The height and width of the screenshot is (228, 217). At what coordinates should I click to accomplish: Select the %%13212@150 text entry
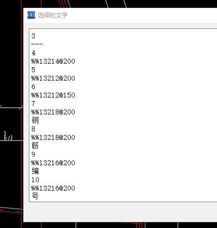(53, 95)
